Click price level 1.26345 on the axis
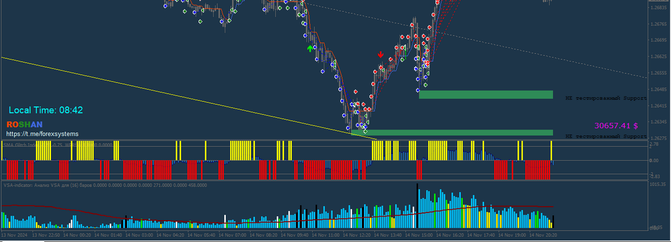The image size is (671, 242). pyautogui.click(x=659, y=122)
